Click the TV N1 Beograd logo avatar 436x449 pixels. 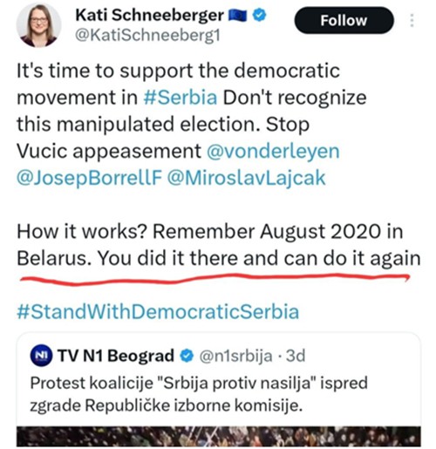41,356
